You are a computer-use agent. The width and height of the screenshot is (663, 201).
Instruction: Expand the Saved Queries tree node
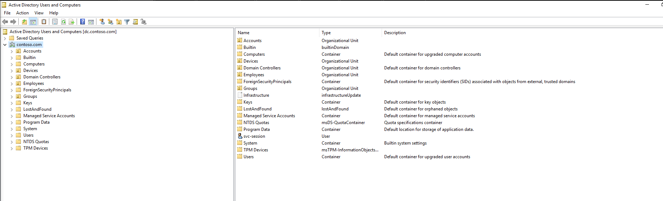coord(5,38)
